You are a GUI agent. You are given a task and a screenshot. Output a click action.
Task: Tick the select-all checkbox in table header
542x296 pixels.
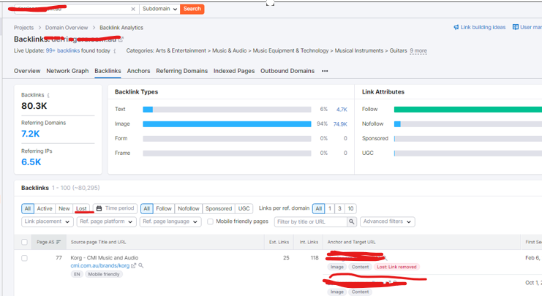[24, 242]
